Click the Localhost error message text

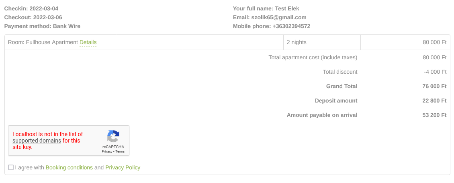point(47,134)
